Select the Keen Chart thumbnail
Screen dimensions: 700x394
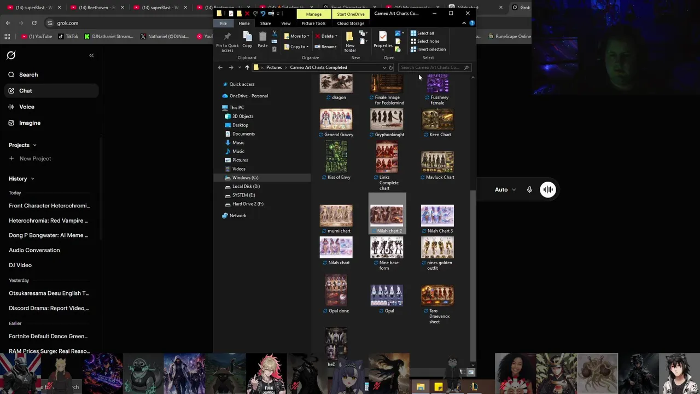point(437,119)
